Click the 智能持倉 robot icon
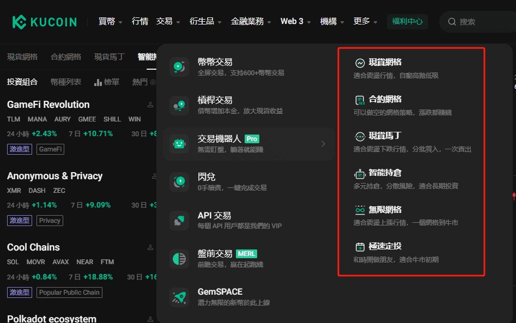Screen dimensions: 516x323 360,173
